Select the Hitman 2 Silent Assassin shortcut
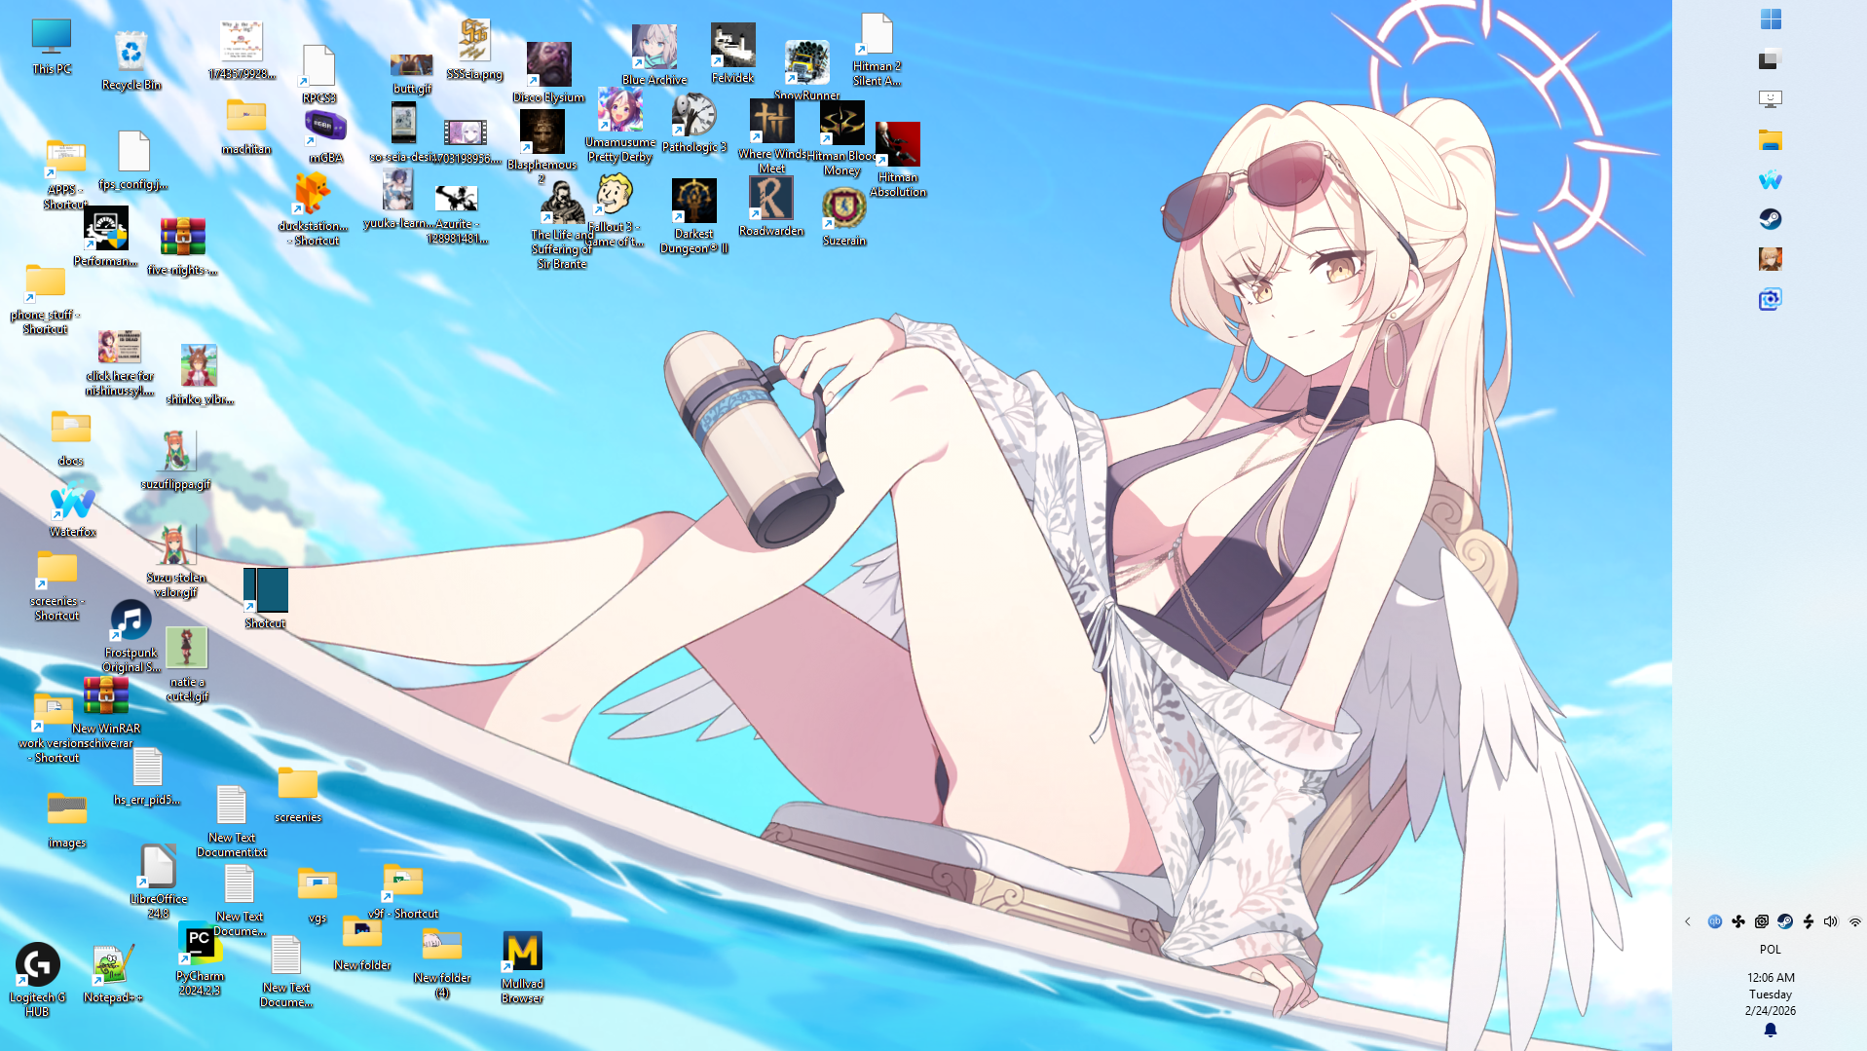Viewport: 1867px width, 1051px height. coord(877,50)
